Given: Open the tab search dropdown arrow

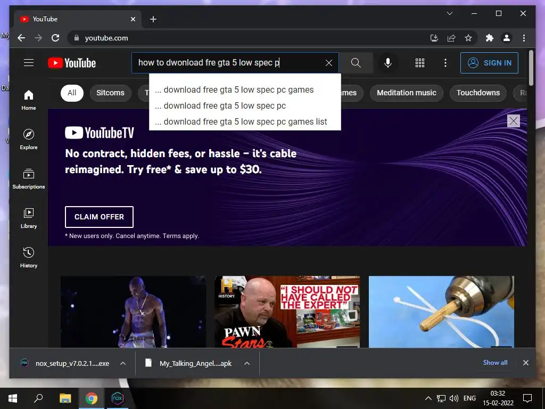Looking at the screenshot, I should (x=449, y=13).
